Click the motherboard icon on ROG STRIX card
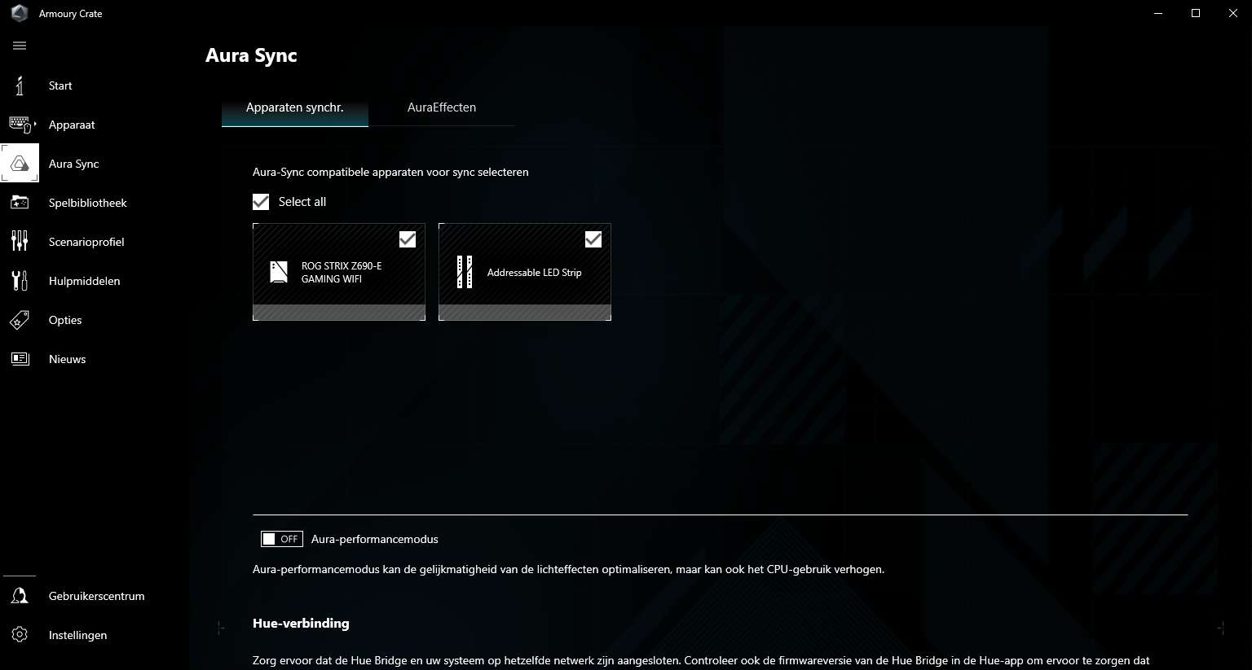 click(279, 272)
